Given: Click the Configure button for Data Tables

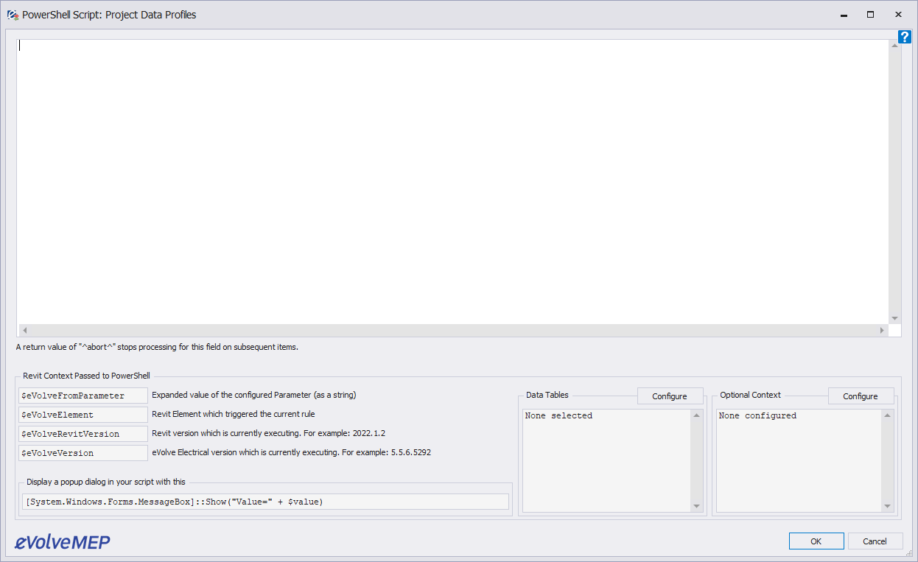Looking at the screenshot, I should 670,396.
